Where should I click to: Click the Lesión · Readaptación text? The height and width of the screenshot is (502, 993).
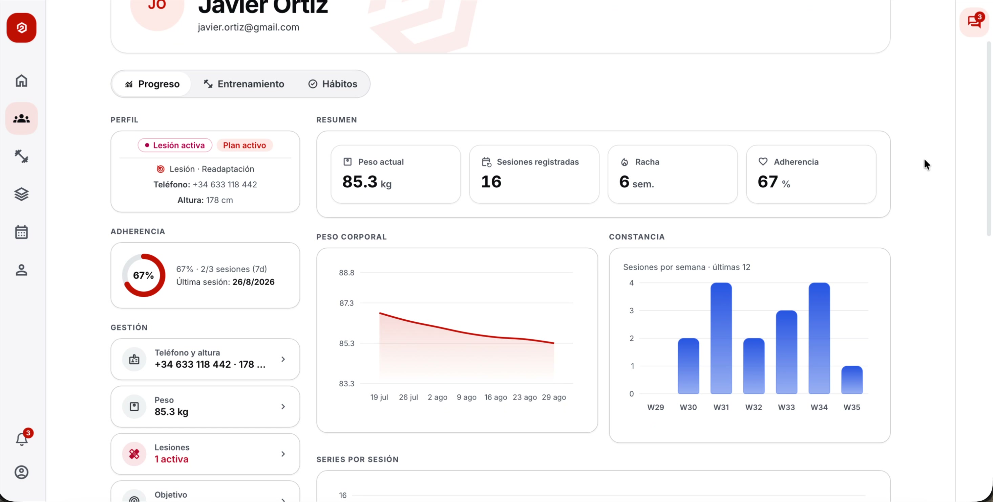212,169
